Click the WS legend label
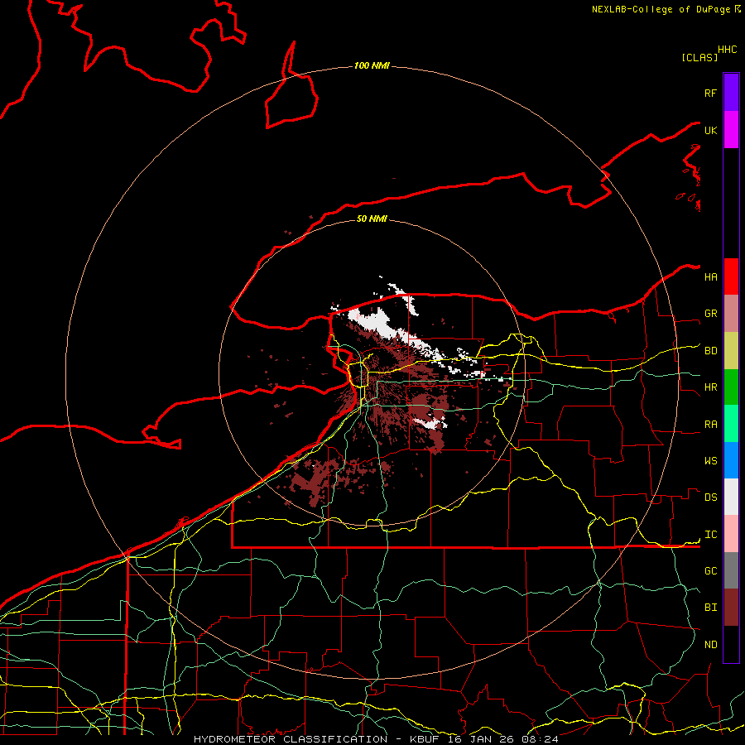 coord(710,460)
